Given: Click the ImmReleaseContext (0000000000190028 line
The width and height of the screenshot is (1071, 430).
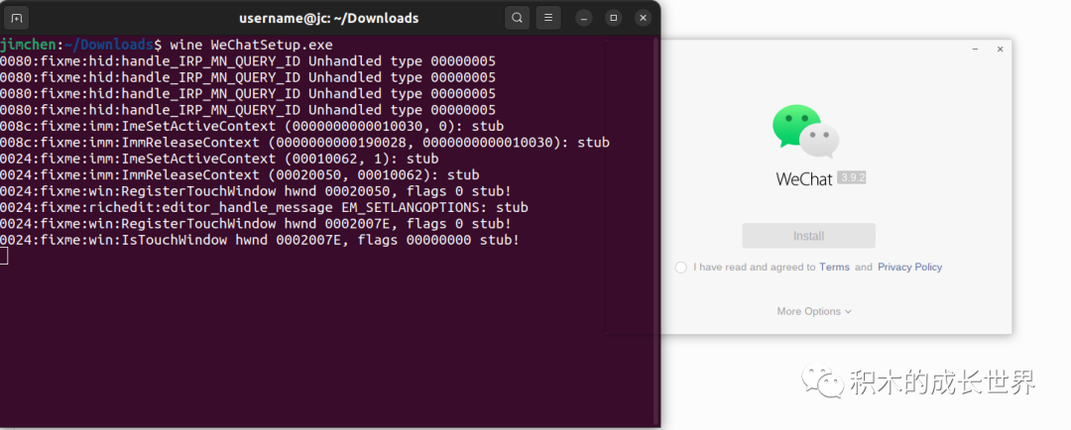Looking at the screenshot, I should (304, 143).
